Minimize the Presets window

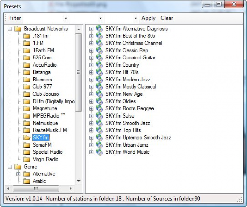(x=207, y=4)
